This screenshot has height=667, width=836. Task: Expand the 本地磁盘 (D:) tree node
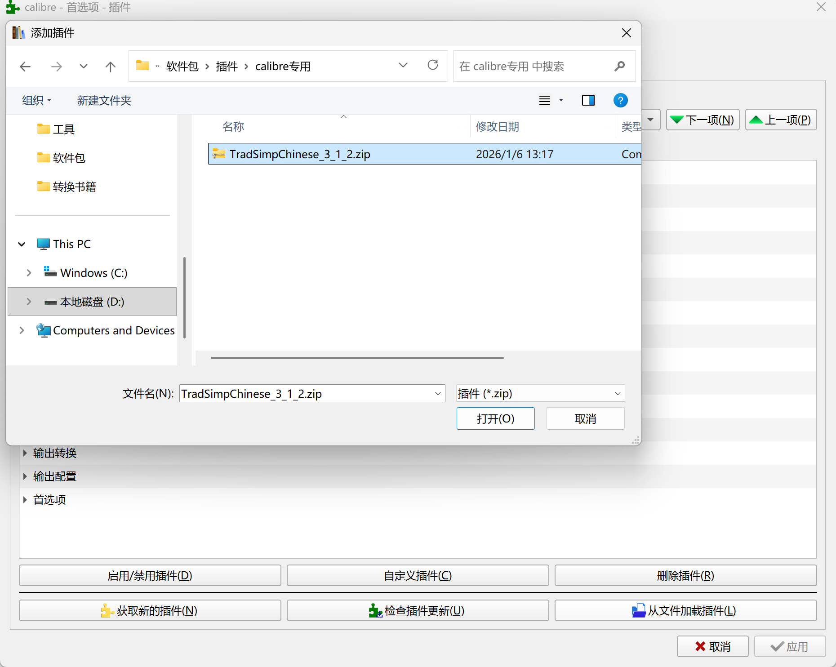pos(29,302)
